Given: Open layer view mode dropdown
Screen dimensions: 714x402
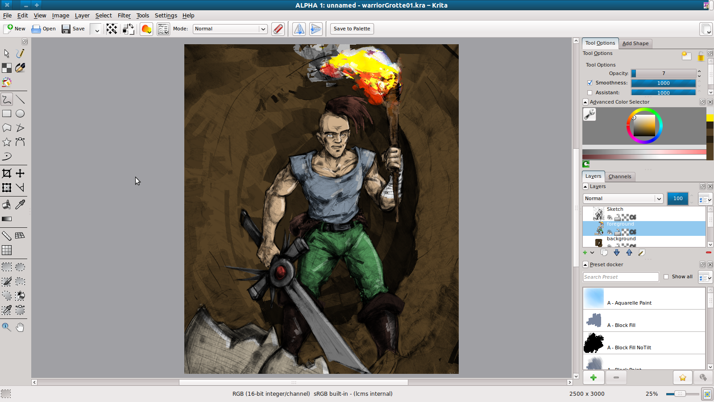Looking at the screenshot, I should click(x=705, y=199).
